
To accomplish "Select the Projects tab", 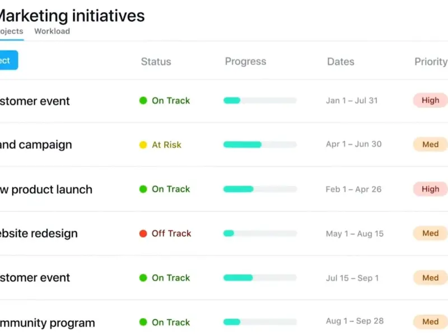I will point(11,31).
